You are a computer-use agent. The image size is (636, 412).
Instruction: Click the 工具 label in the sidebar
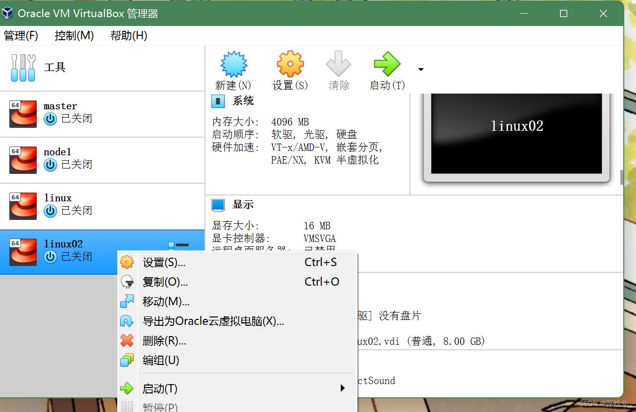pos(54,68)
